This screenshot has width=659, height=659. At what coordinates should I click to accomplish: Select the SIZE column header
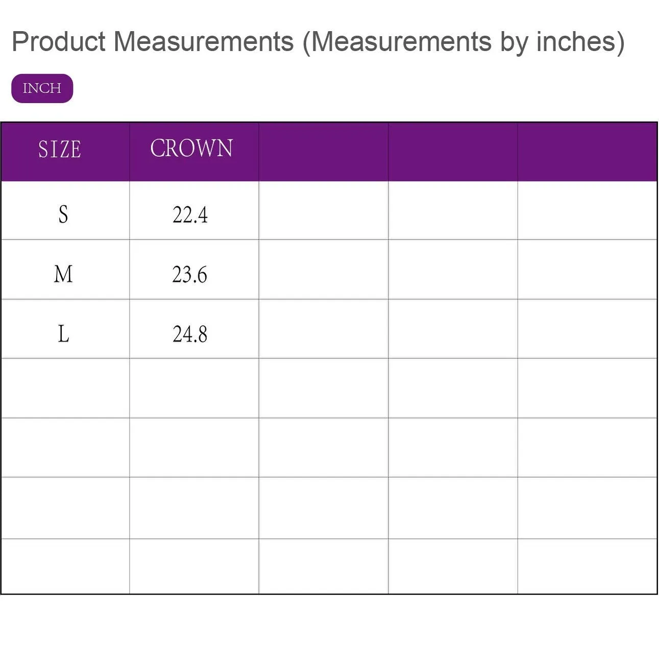point(60,150)
